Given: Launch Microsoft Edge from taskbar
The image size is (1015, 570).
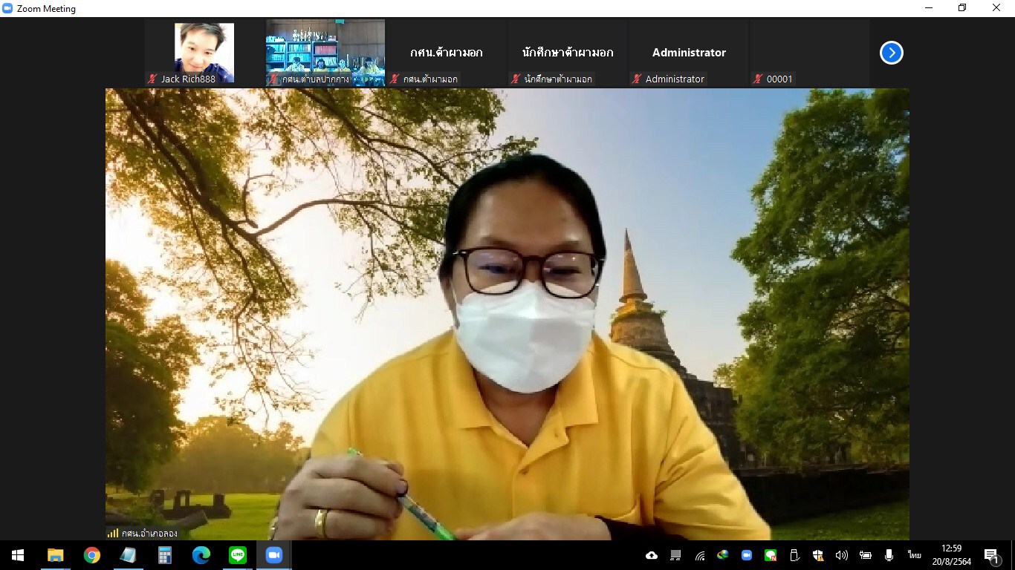Looking at the screenshot, I should click(x=201, y=555).
